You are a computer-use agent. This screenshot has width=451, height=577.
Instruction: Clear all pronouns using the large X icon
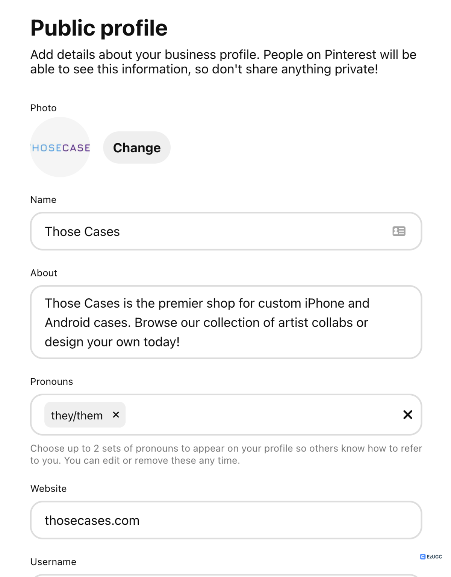click(408, 415)
